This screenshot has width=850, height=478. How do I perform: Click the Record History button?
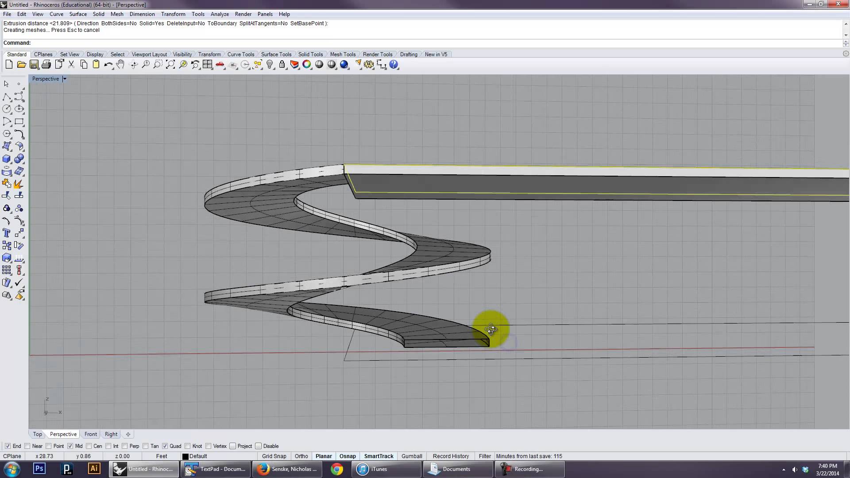click(450, 456)
